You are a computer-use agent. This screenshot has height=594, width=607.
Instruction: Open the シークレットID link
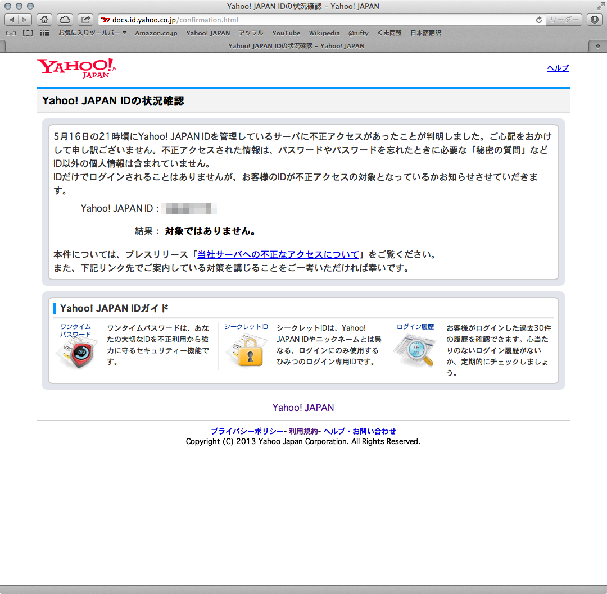coord(246,327)
